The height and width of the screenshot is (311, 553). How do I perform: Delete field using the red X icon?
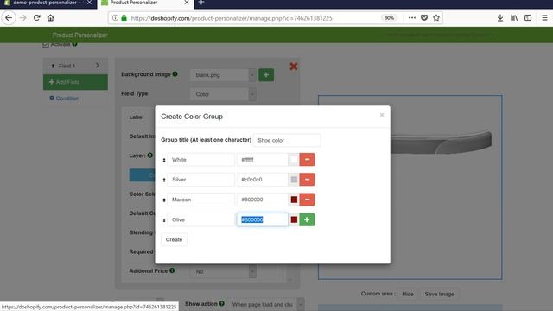pos(294,66)
